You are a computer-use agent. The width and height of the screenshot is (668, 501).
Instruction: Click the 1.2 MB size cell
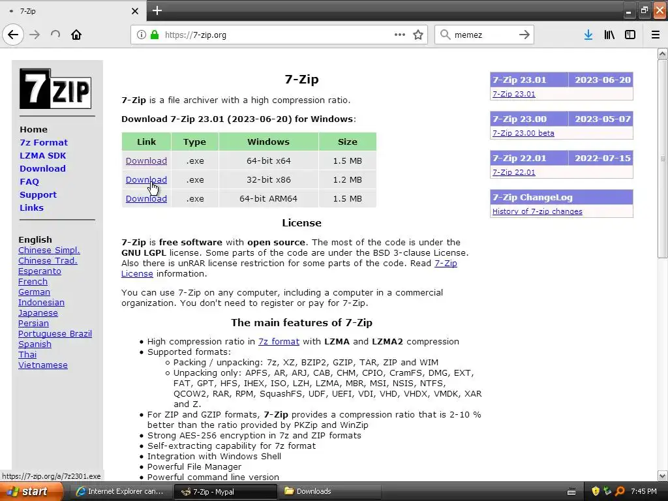[x=347, y=180]
